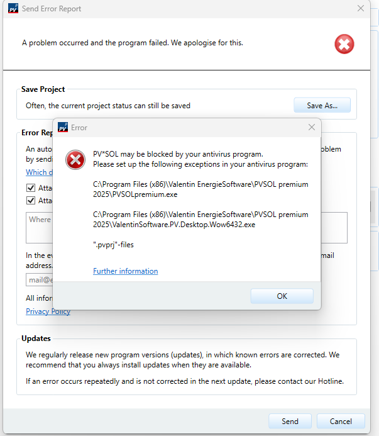The image size is (379, 436).
Task: Confirm the antivirus error with OK
Action: (282, 296)
